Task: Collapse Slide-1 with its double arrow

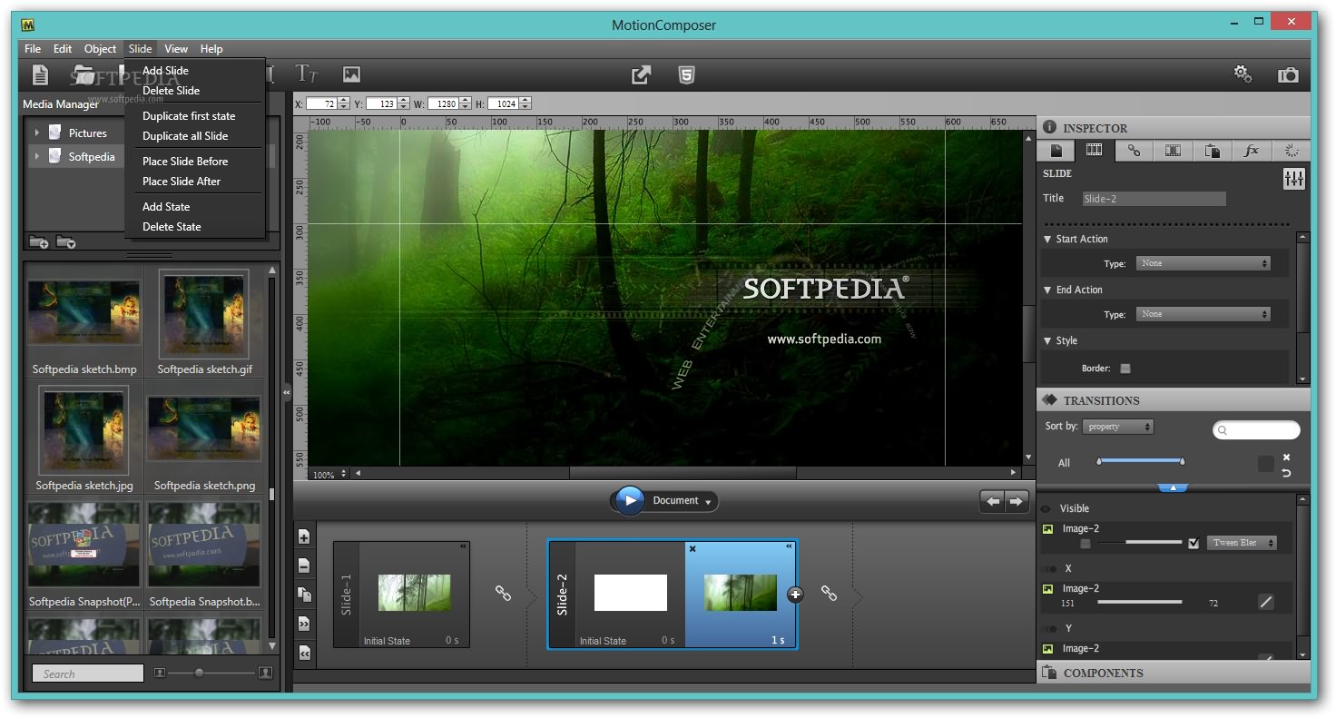Action: coord(463,546)
